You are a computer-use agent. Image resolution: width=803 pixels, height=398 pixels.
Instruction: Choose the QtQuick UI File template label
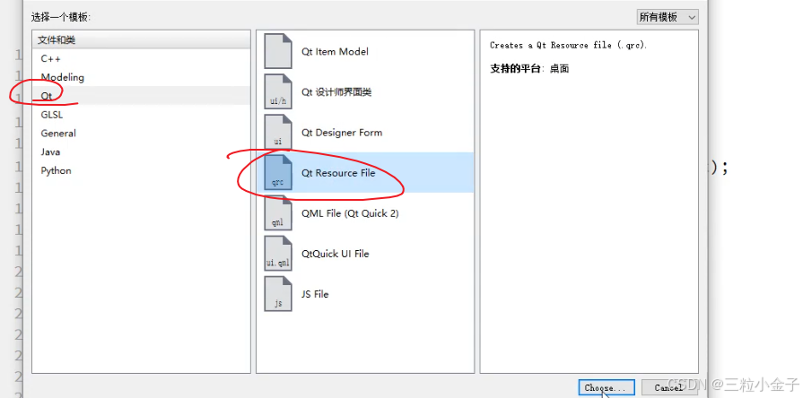[x=335, y=254]
